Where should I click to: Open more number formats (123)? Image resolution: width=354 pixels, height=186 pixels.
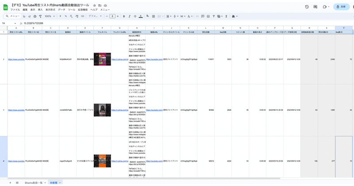82,16
